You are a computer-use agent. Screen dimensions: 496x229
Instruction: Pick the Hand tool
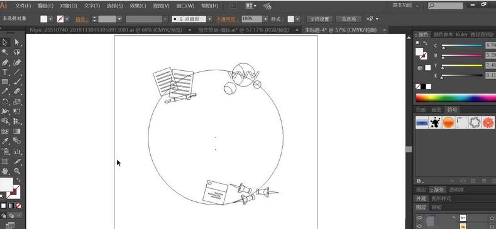click(x=5, y=171)
